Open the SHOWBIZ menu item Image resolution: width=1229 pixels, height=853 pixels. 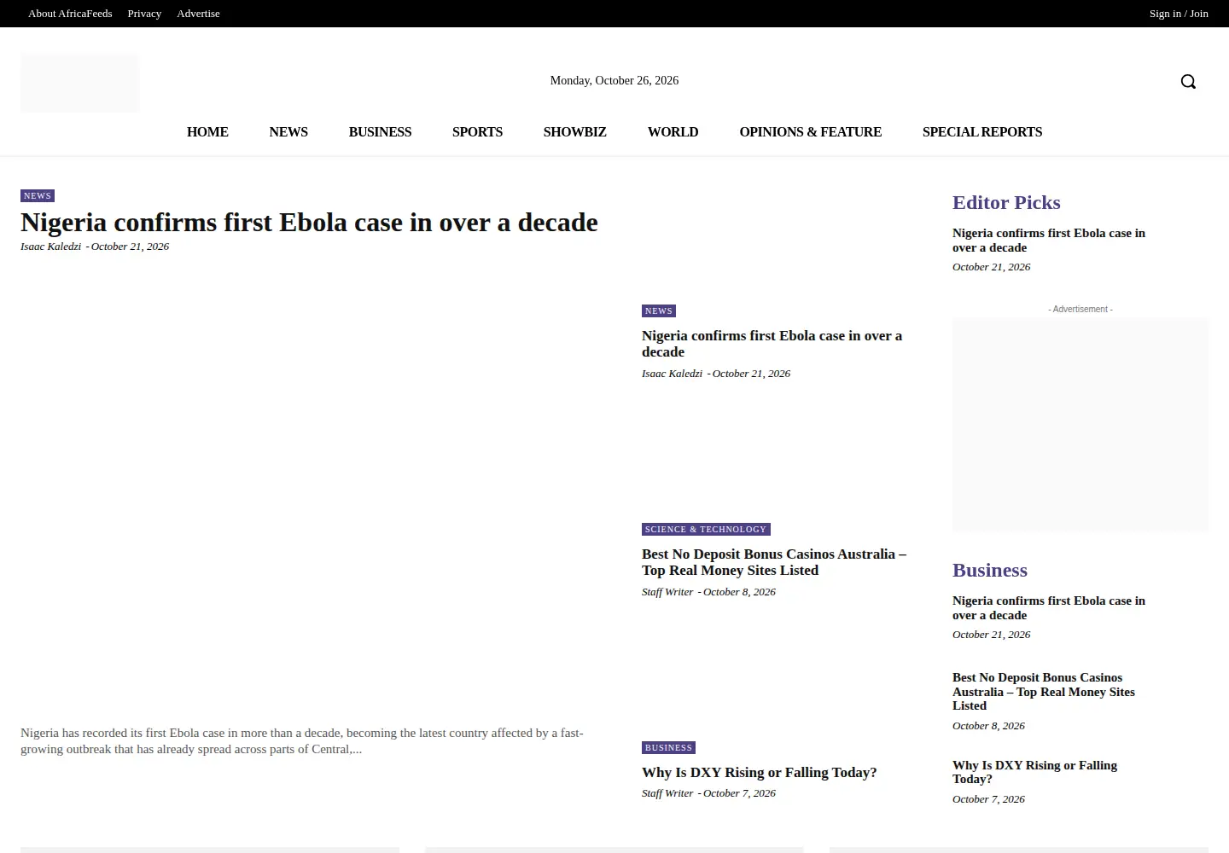pyautogui.click(x=574, y=132)
